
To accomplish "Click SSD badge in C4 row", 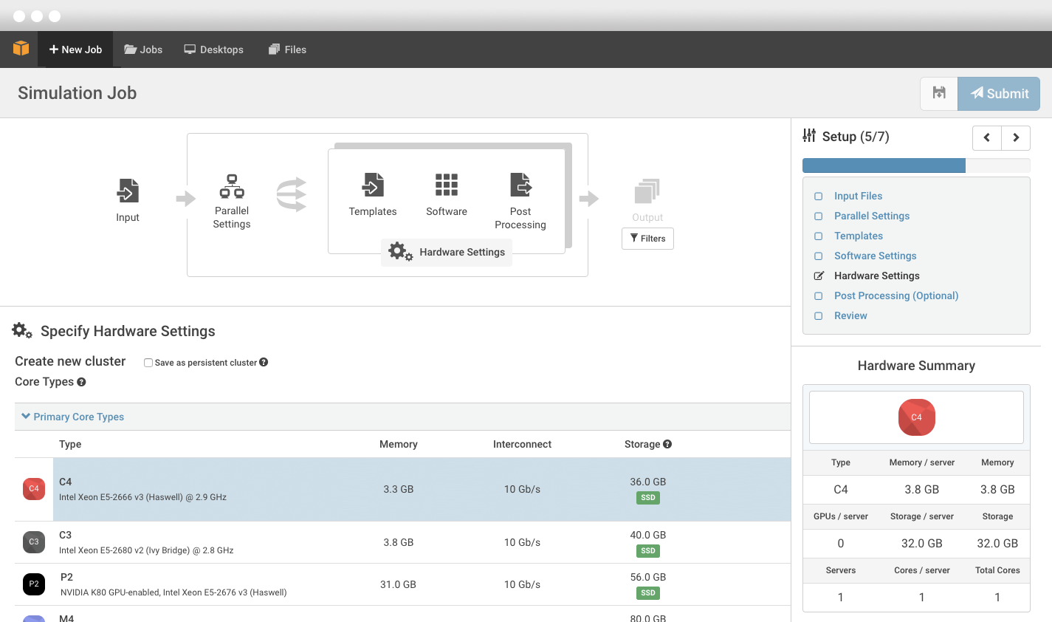I will (x=648, y=498).
